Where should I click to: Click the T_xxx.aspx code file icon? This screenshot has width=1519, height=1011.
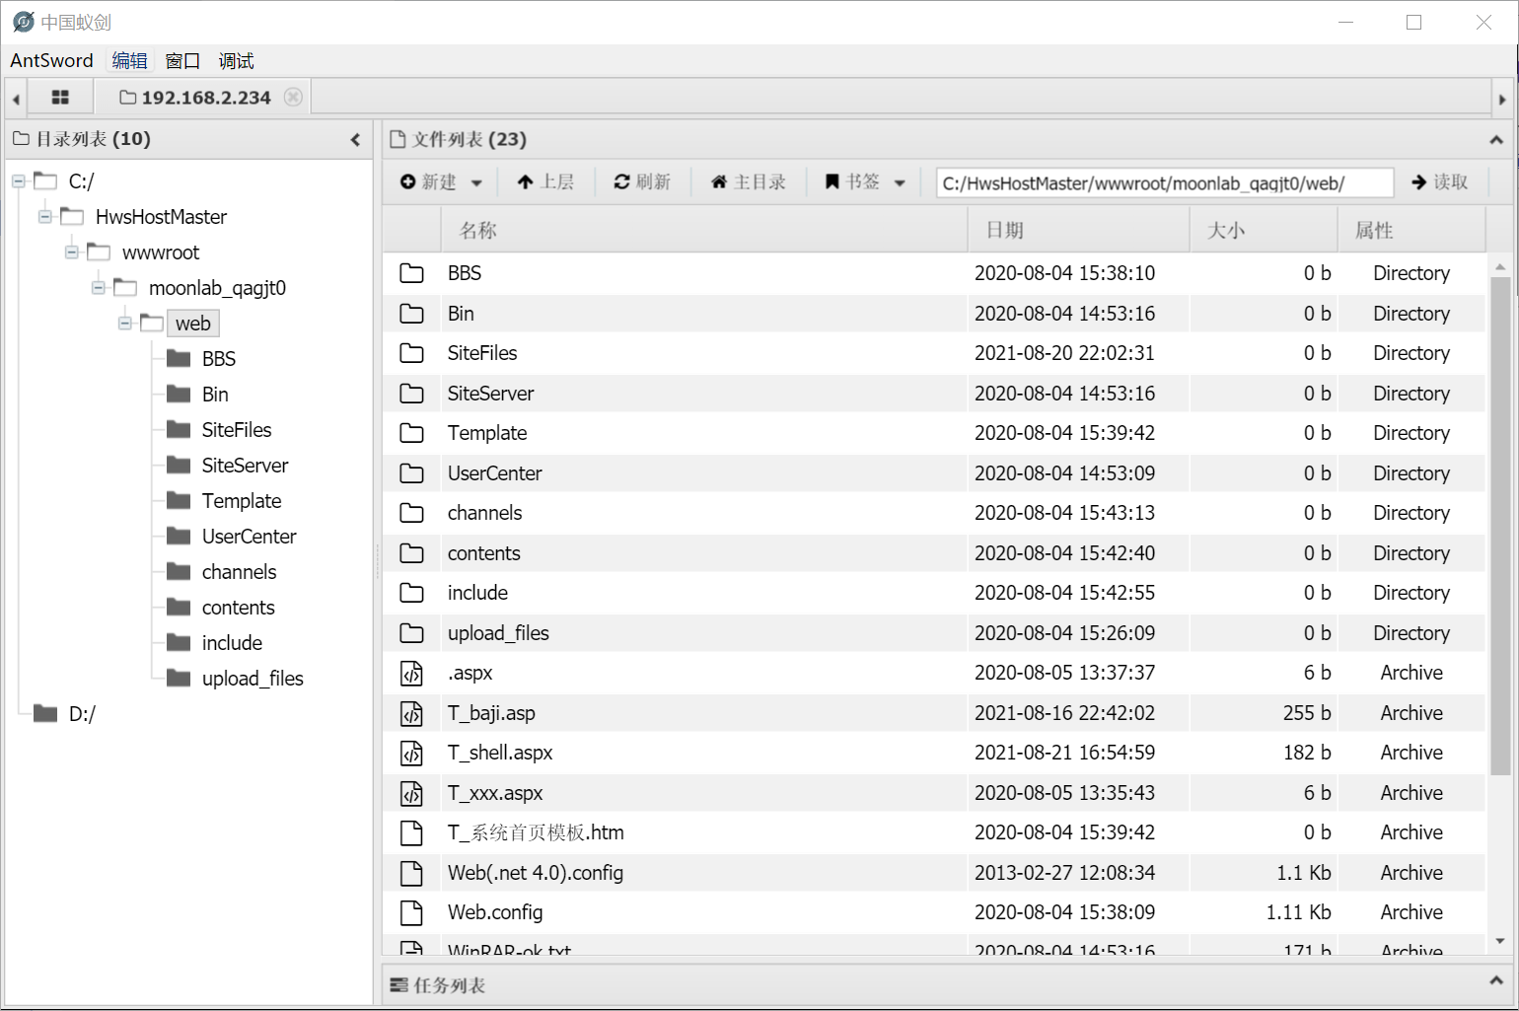[411, 793]
